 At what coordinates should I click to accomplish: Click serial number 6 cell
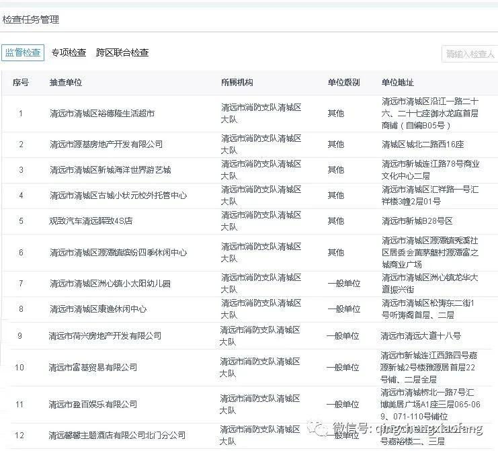(x=21, y=253)
